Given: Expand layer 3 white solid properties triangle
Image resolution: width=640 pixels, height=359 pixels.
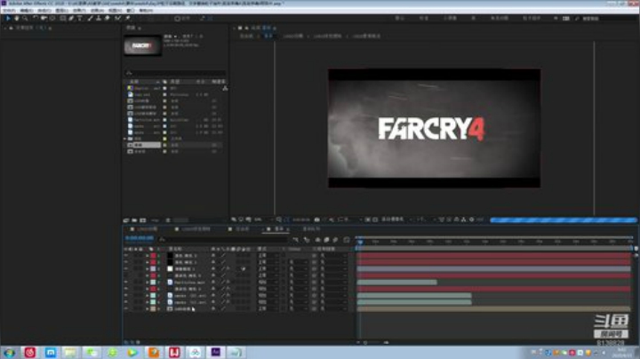Looking at the screenshot, I should (147, 269).
